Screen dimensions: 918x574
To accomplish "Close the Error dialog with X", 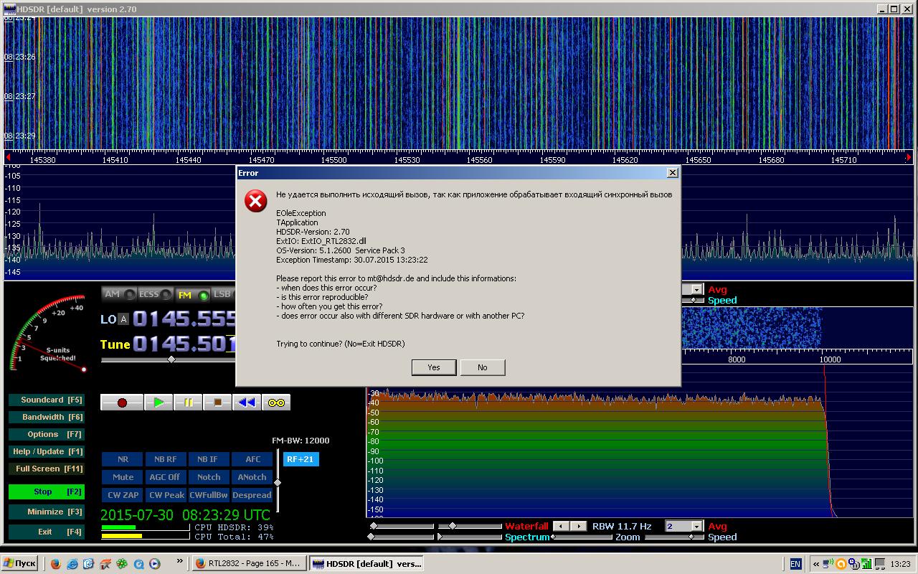I will pos(672,173).
